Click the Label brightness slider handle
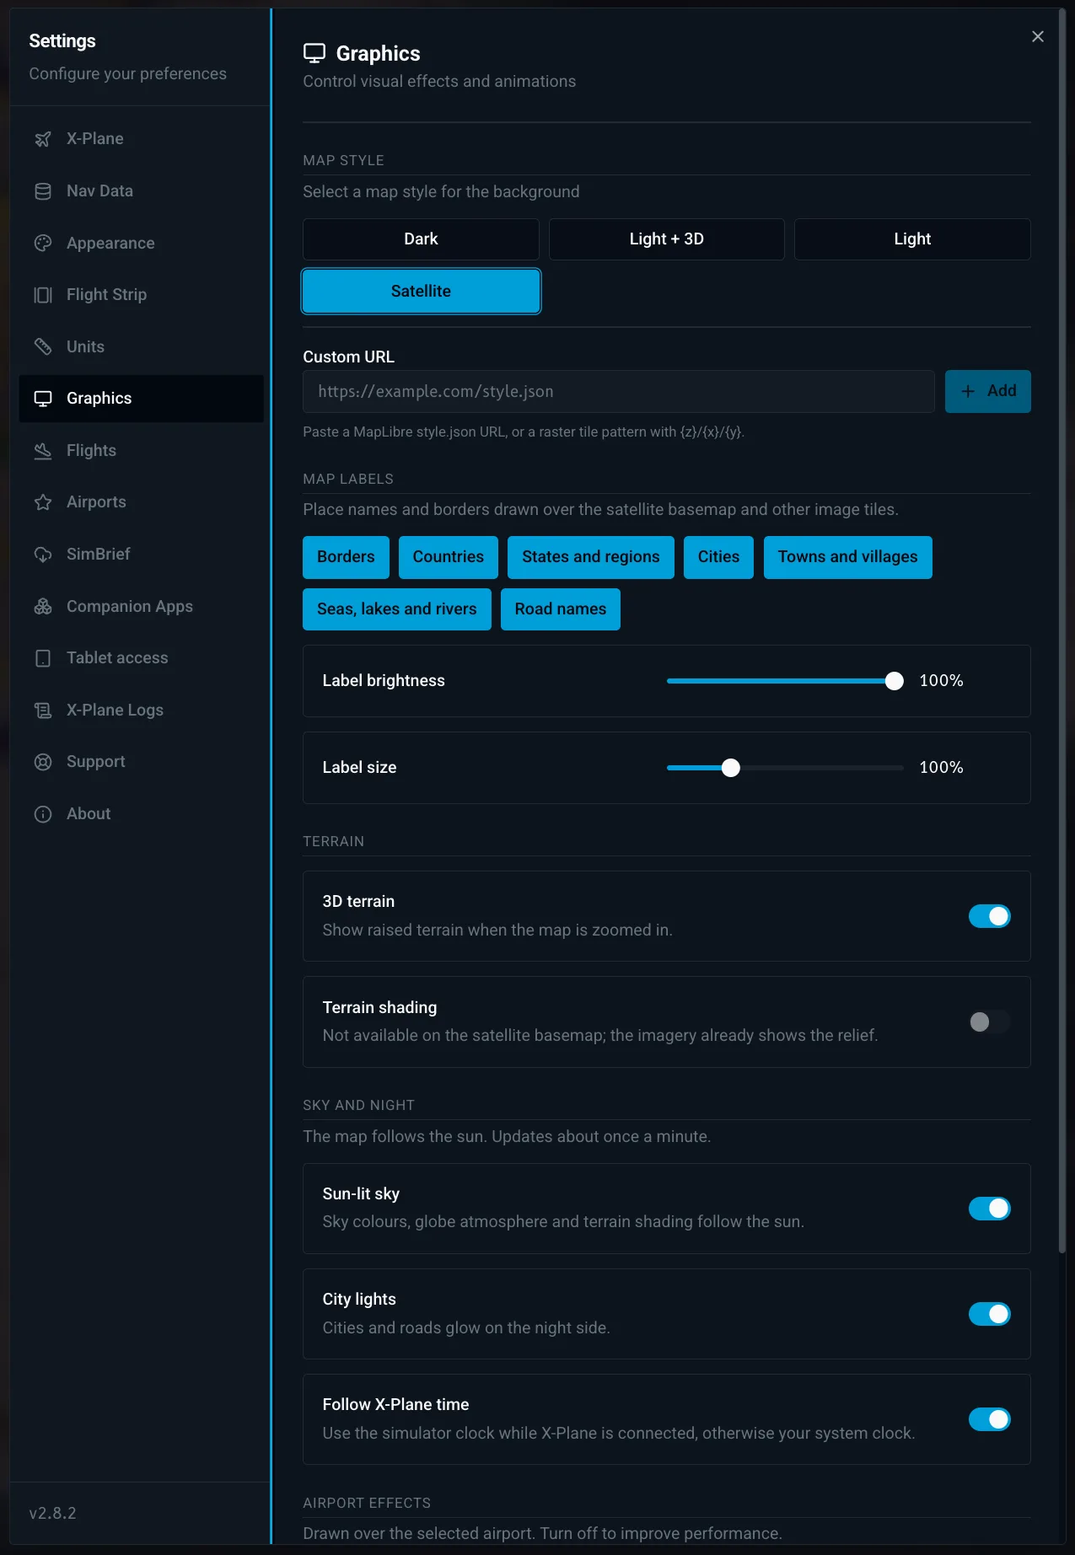This screenshot has height=1555, width=1075. [894, 681]
